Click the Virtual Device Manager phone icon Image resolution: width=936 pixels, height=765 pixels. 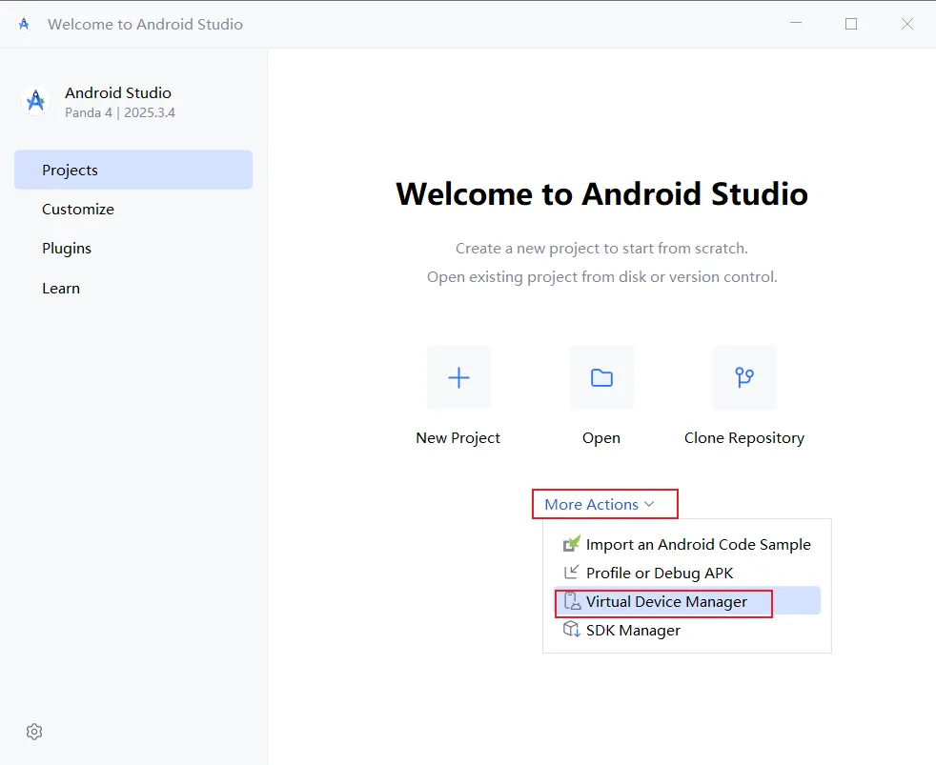pyautogui.click(x=572, y=601)
